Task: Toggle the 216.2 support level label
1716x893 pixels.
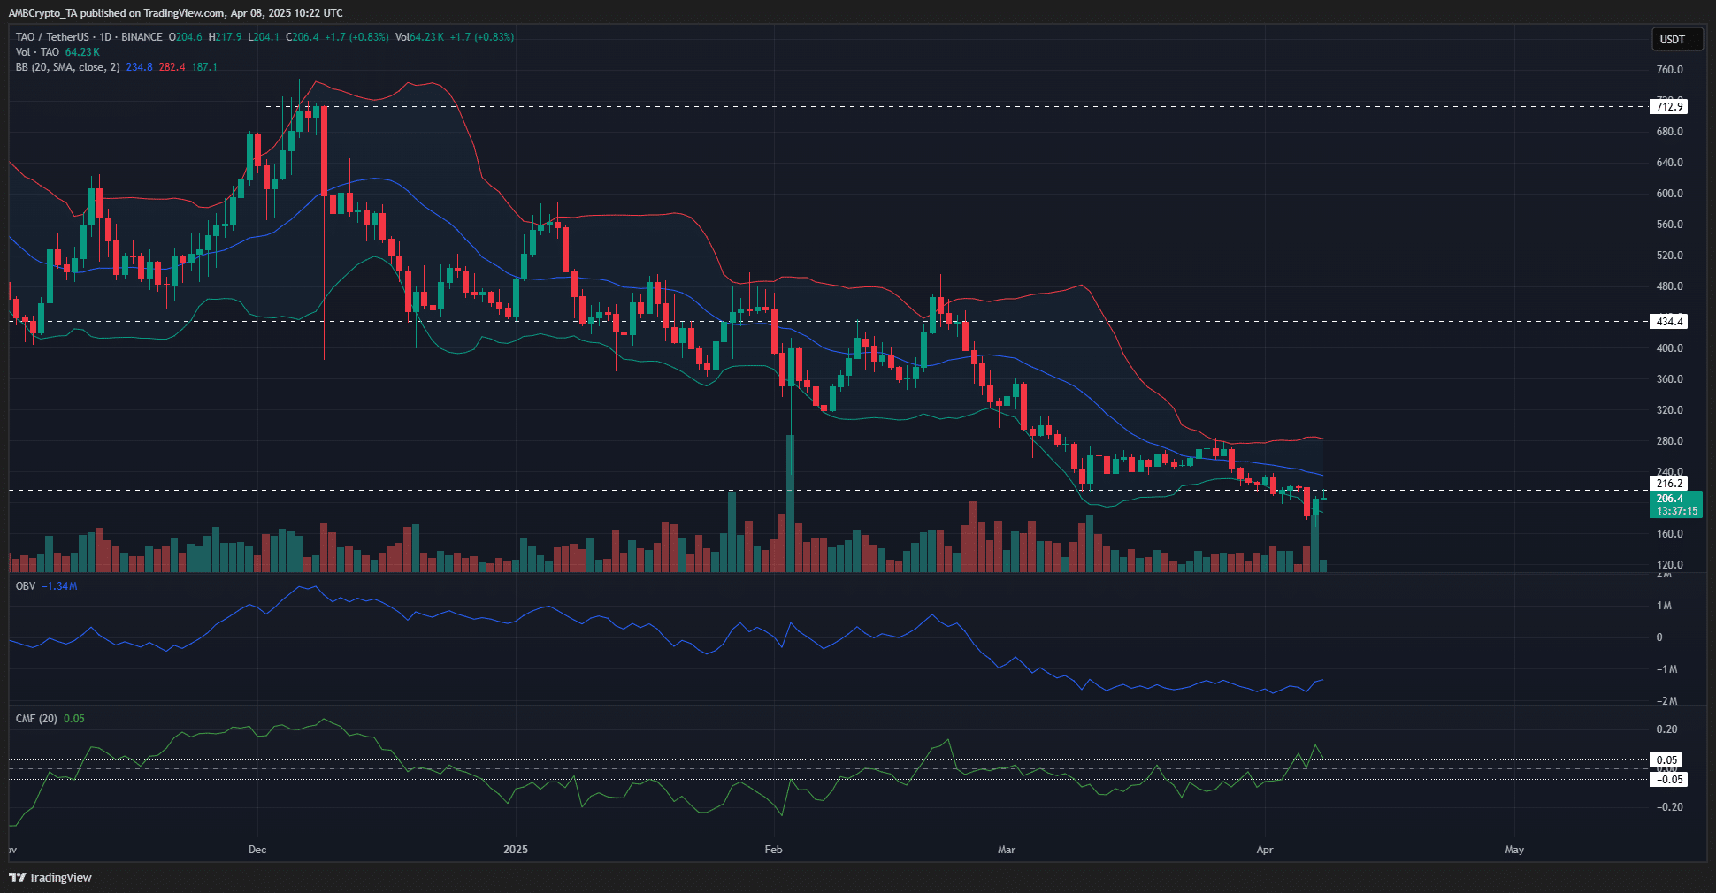Action: click(1666, 484)
